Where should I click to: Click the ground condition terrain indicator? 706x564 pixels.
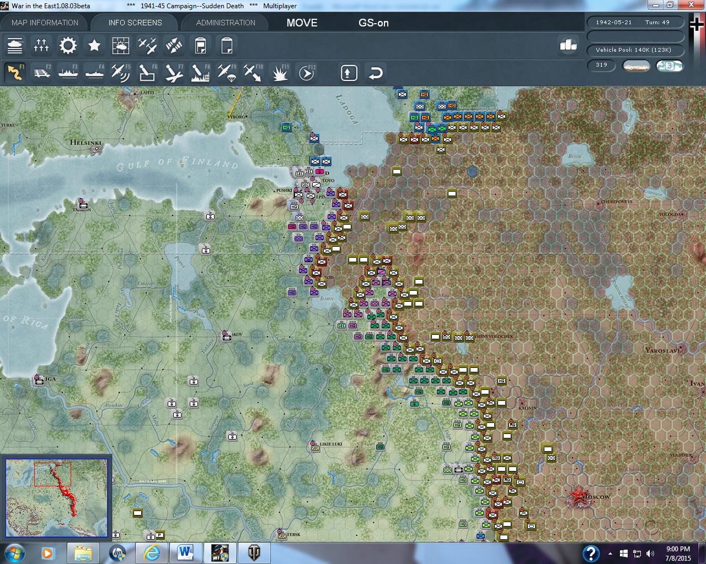636,66
